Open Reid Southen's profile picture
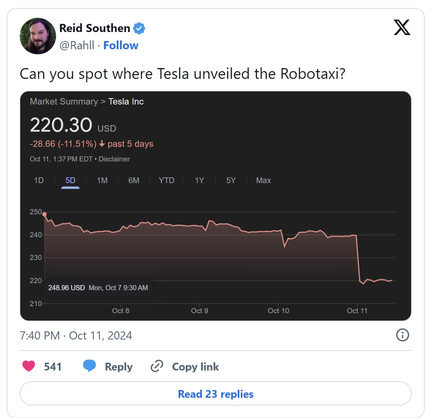This screenshot has width=431, height=418. [38, 36]
